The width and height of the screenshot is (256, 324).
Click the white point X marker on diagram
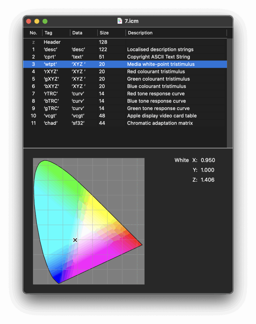tap(75, 240)
